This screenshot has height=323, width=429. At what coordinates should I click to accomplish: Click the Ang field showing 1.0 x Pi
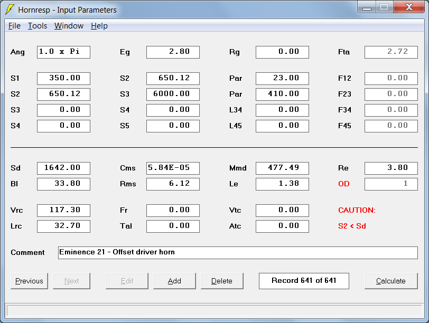(63, 52)
